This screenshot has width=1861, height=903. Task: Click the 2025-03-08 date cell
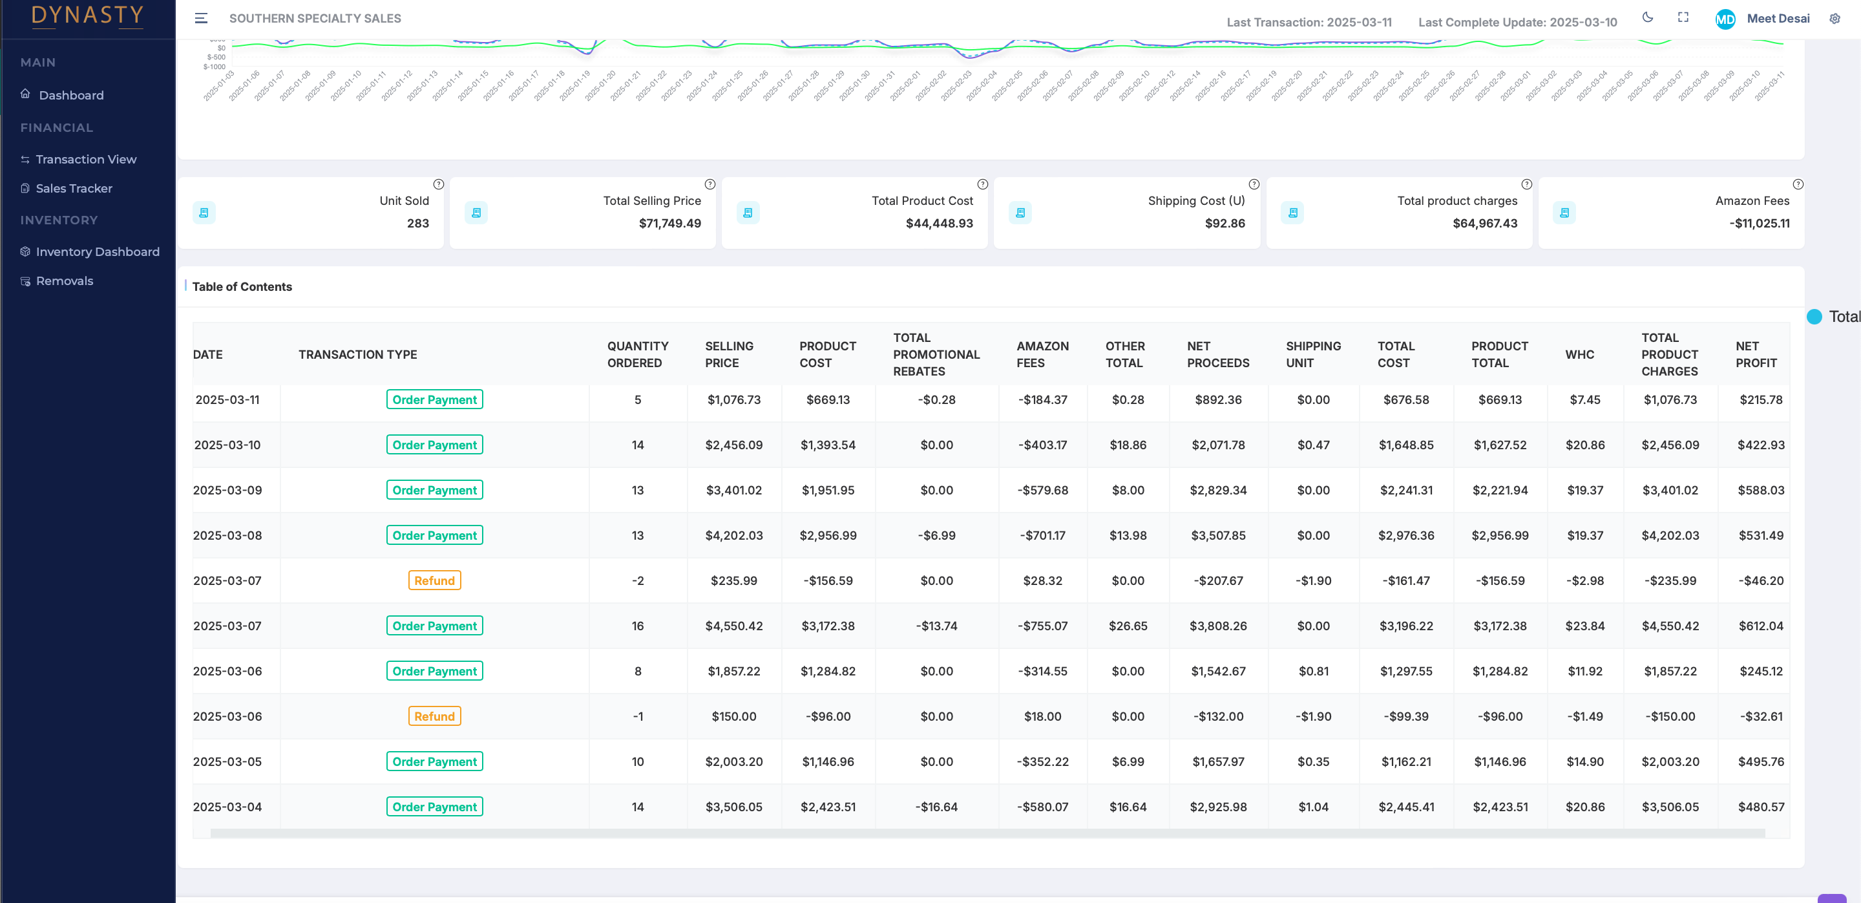pos(227,536)
